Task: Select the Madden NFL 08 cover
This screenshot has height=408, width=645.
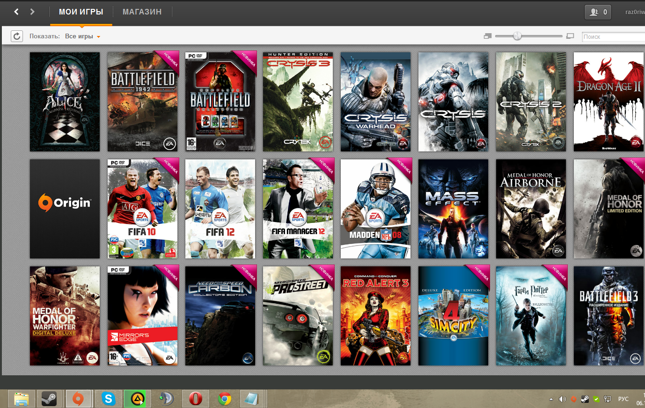Action: pos(375,209)
